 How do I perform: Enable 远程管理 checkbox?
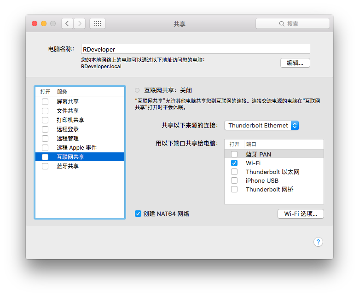pos(45,139)
